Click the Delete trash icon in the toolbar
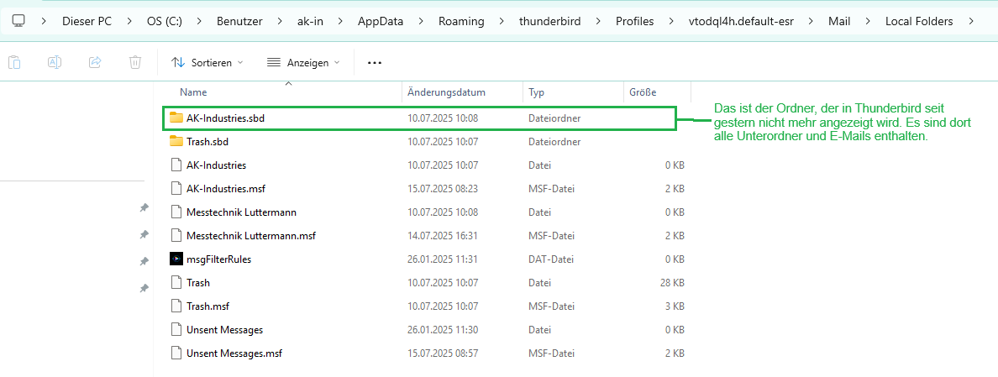 (135, 62)
